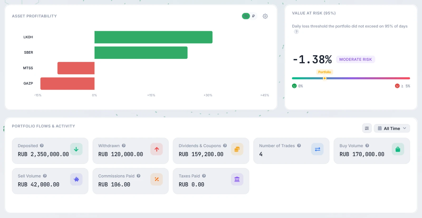422x218 pixels.
Task: Click percent icon on Commissions card
Action: [157, 180]
